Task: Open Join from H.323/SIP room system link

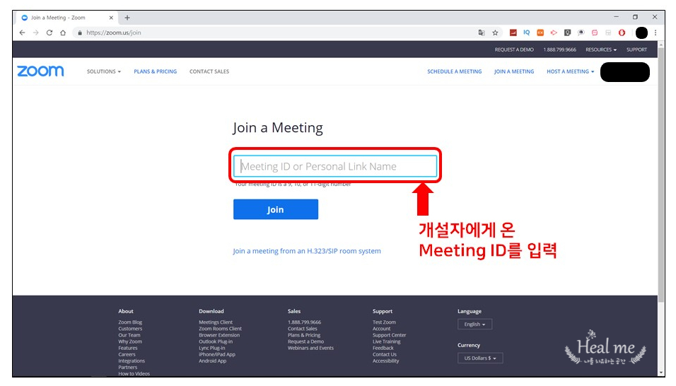Action: point(306,251)
